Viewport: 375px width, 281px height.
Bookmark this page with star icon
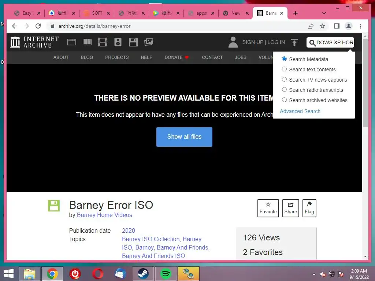(x=322, y=26)
